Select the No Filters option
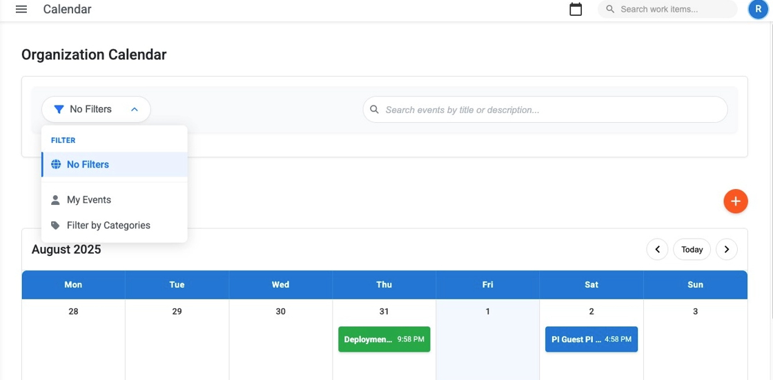The height and width of the screenshot is (380, 773). click(88, 165)
